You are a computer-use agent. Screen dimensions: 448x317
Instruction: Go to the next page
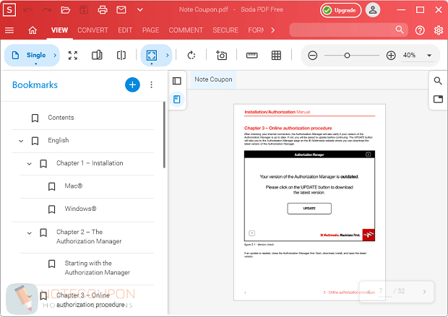pos(424,292)
